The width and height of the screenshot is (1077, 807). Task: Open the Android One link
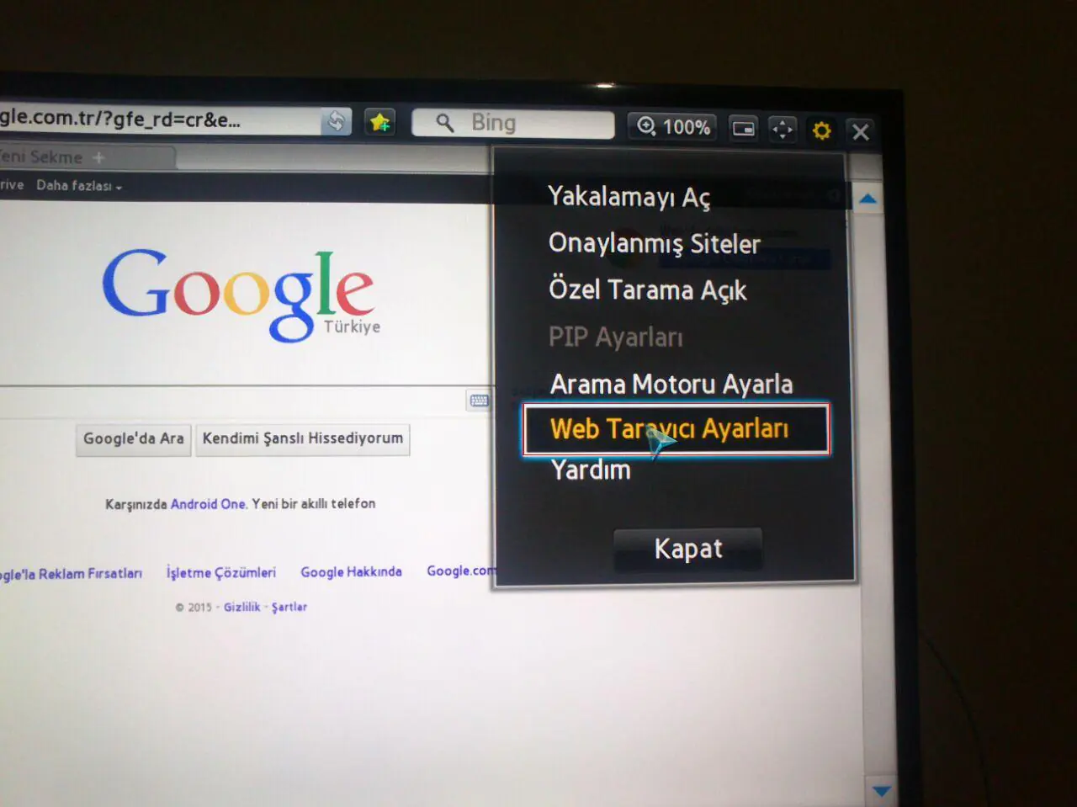click(x=208, y=504)
